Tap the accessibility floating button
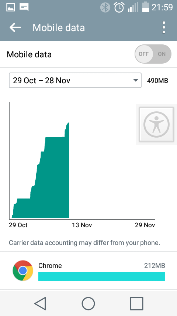This screenshot has width=177, height=316. pyautogui.click(x=156, y=124)
